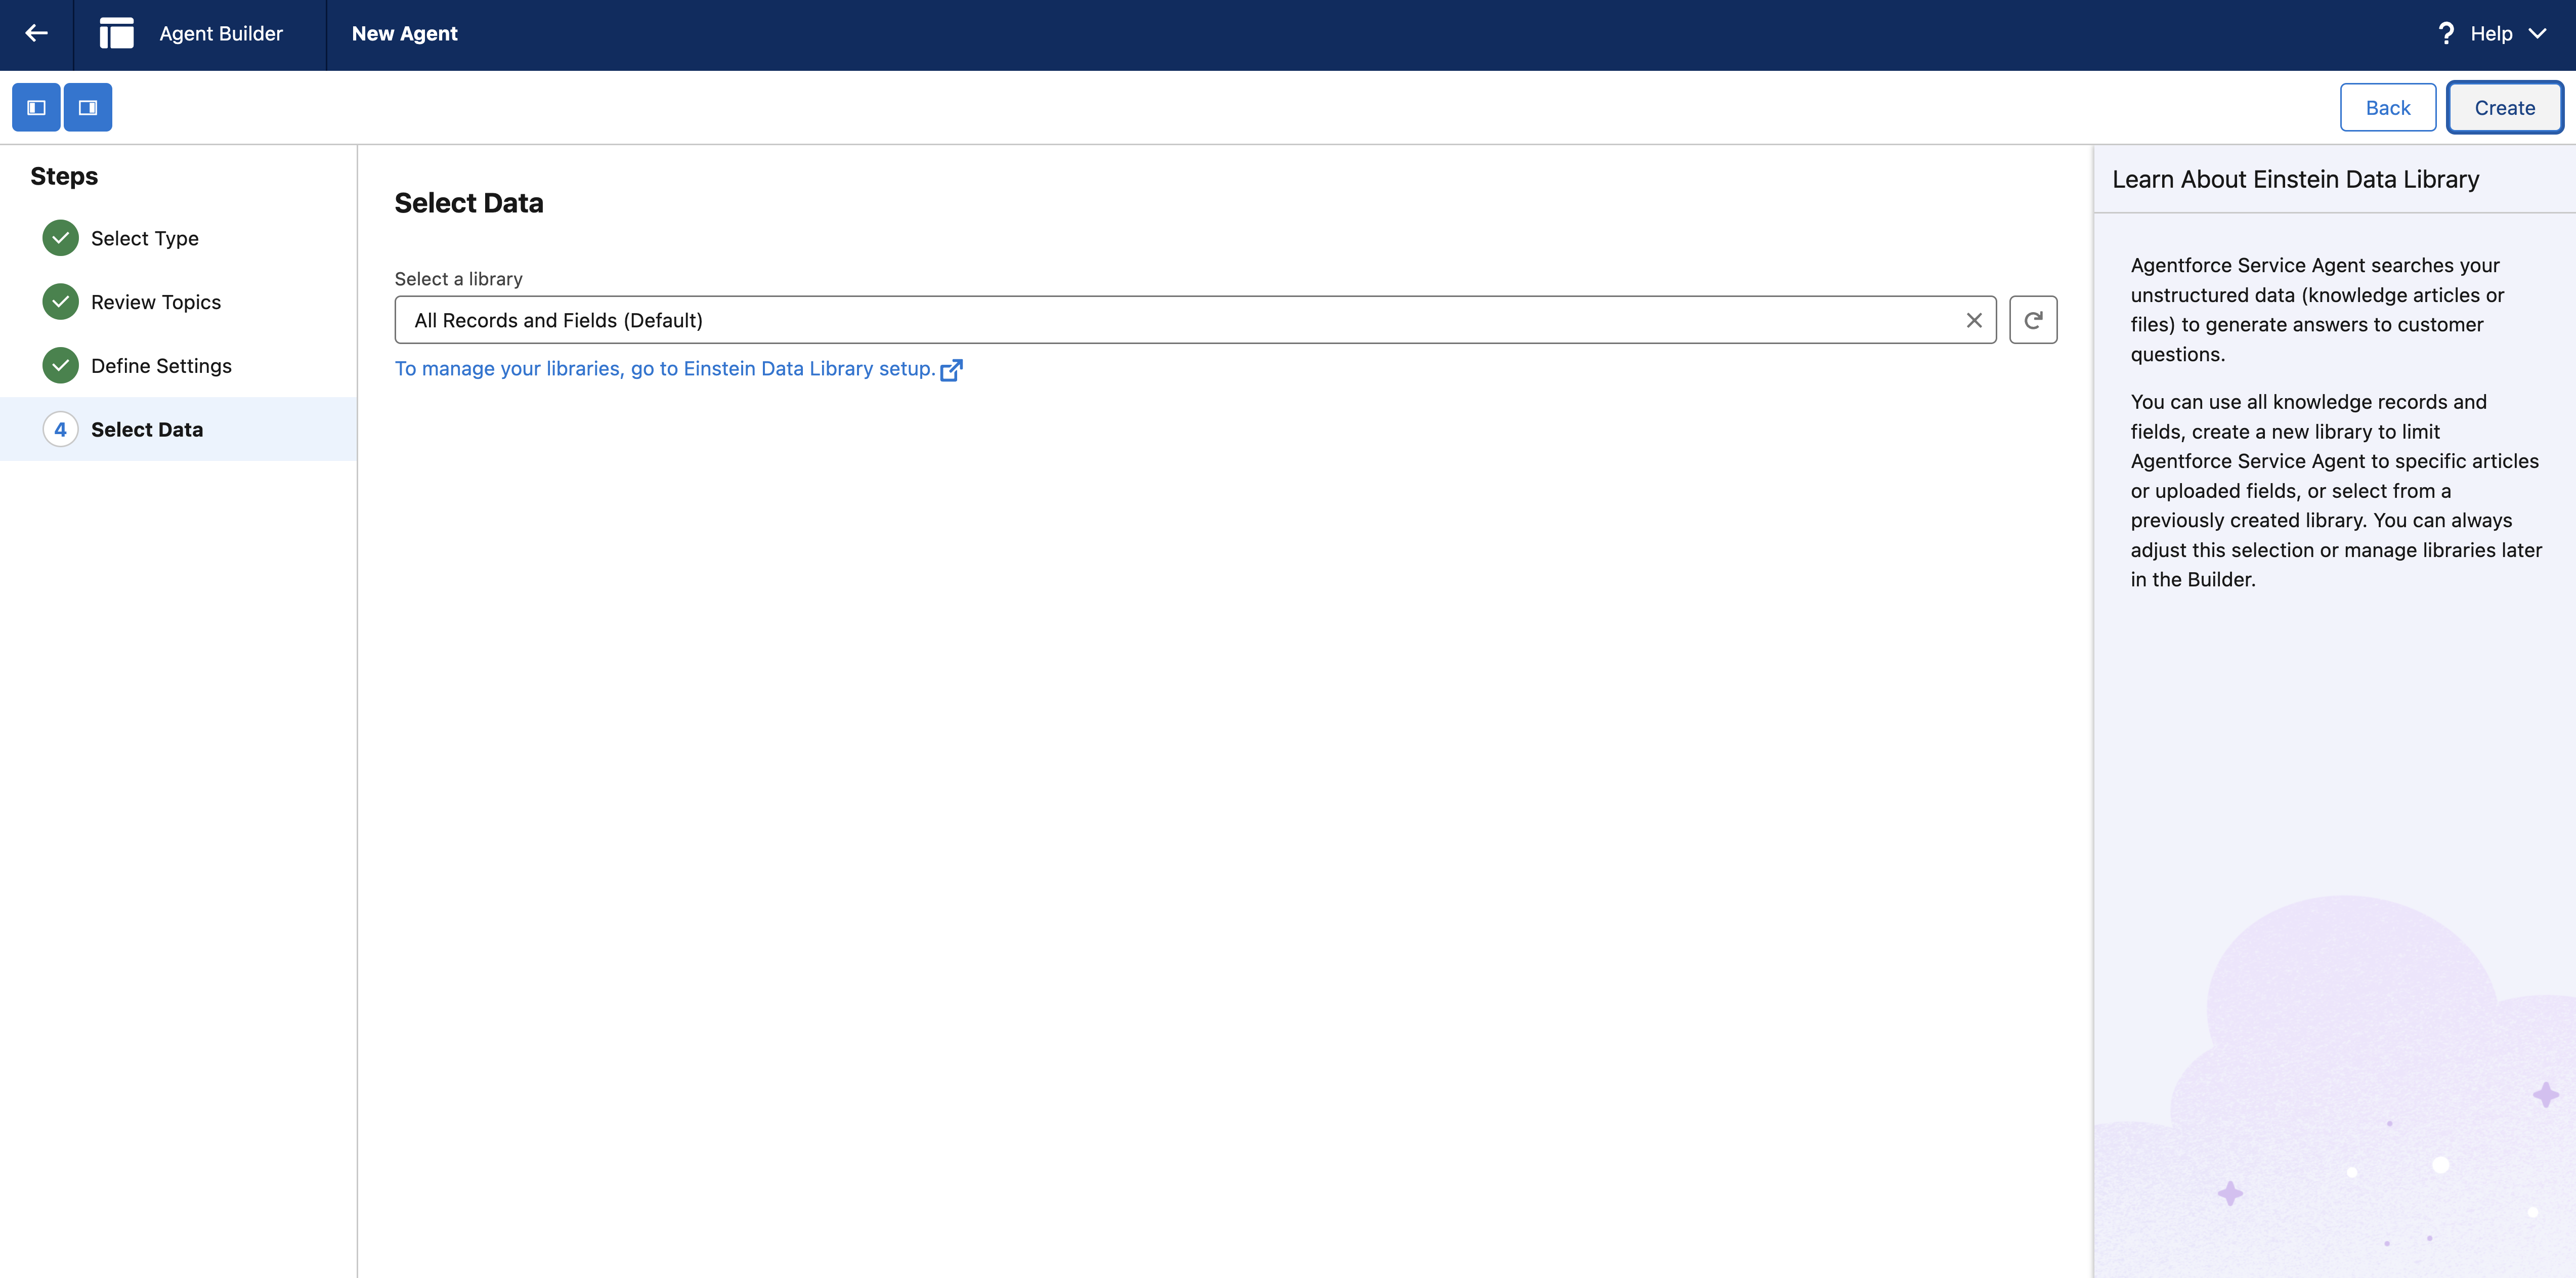Clear the selected library with X icon

(1973, 320)
